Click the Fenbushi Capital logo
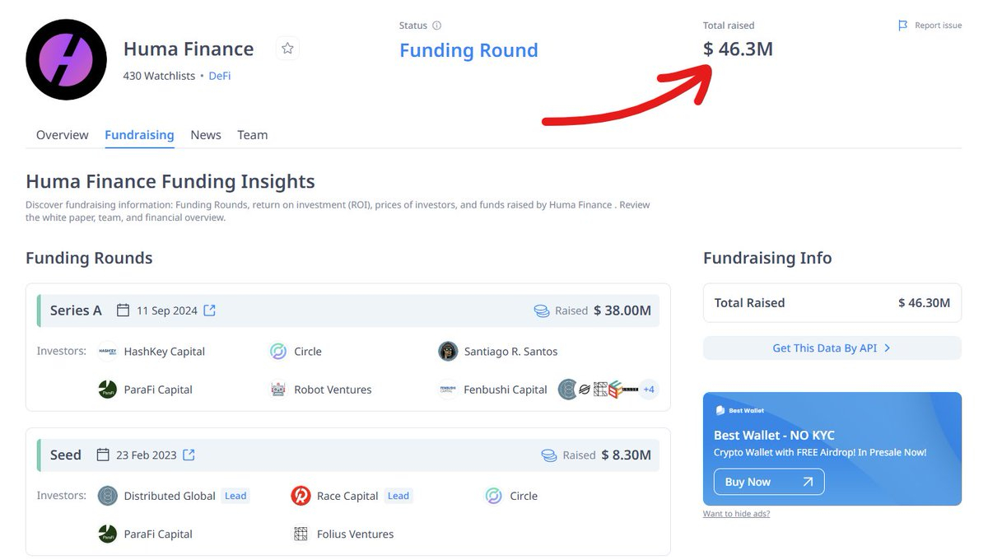The image size is (988, 560). pos(448,390)
